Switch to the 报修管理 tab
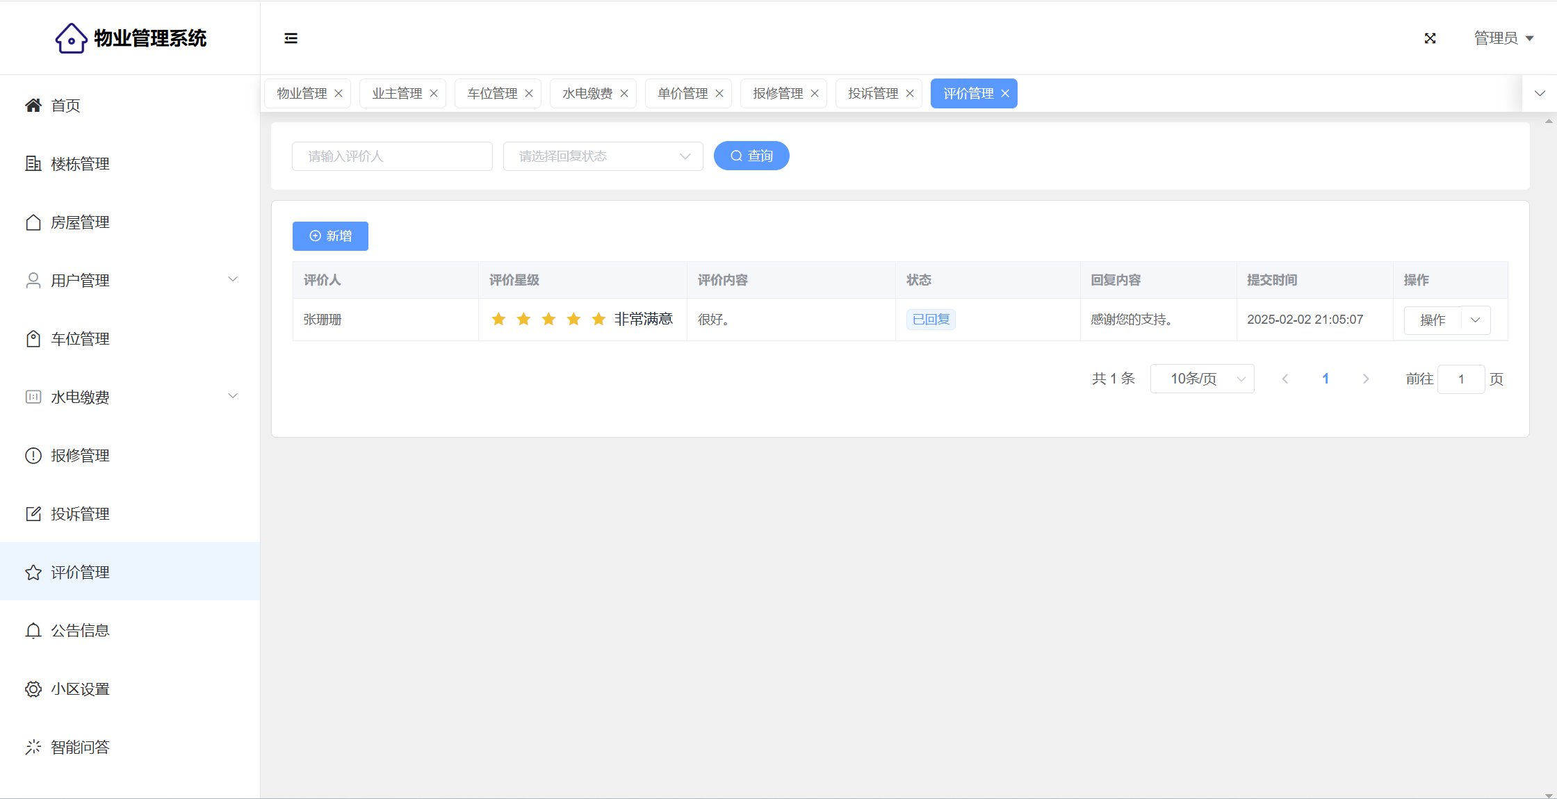Viewport: 1557px width, 799px height. tap(777, 94)
